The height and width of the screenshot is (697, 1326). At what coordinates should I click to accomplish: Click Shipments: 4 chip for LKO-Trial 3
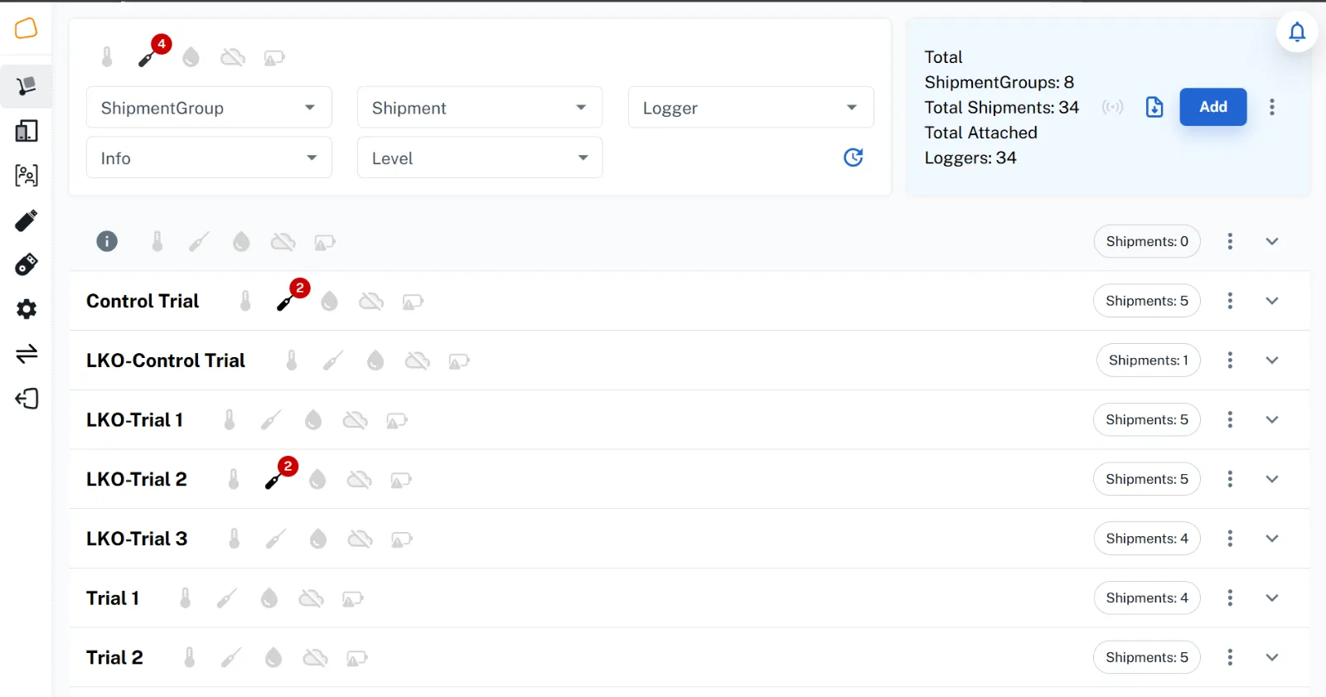[x=1147, y=539]
